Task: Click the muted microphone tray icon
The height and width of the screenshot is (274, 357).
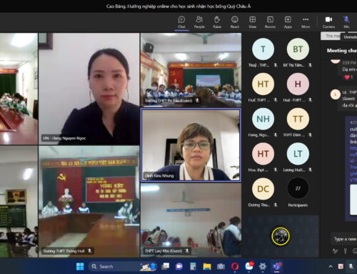Action: (351, 266)
